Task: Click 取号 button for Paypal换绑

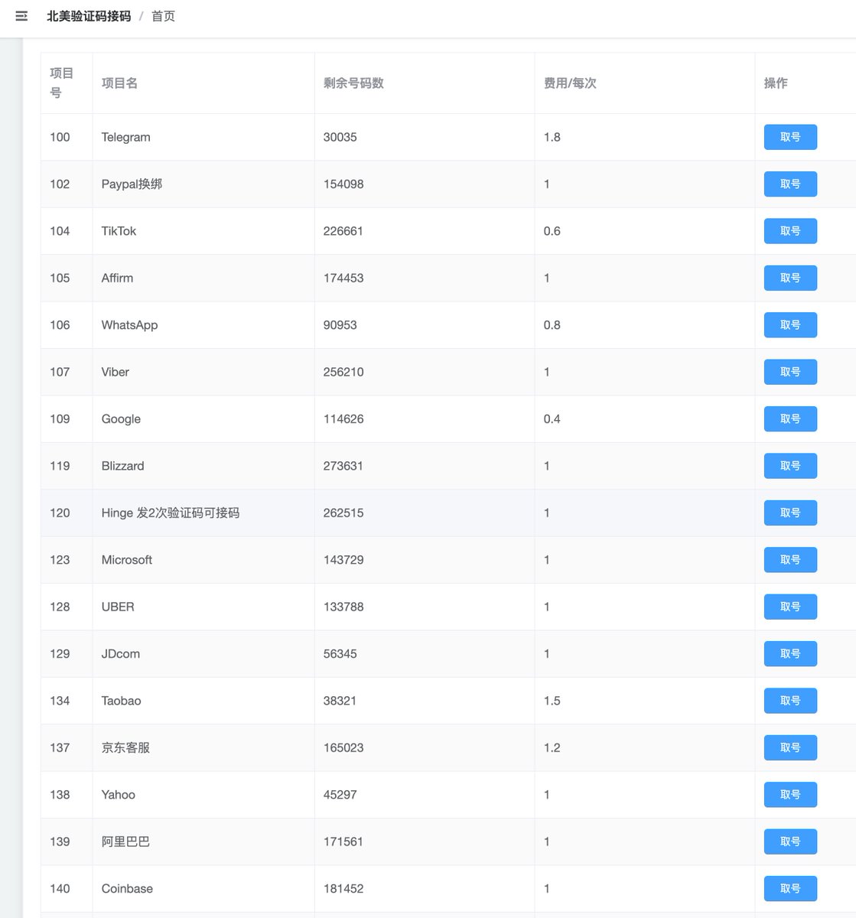Action: (x=790, y=184)
